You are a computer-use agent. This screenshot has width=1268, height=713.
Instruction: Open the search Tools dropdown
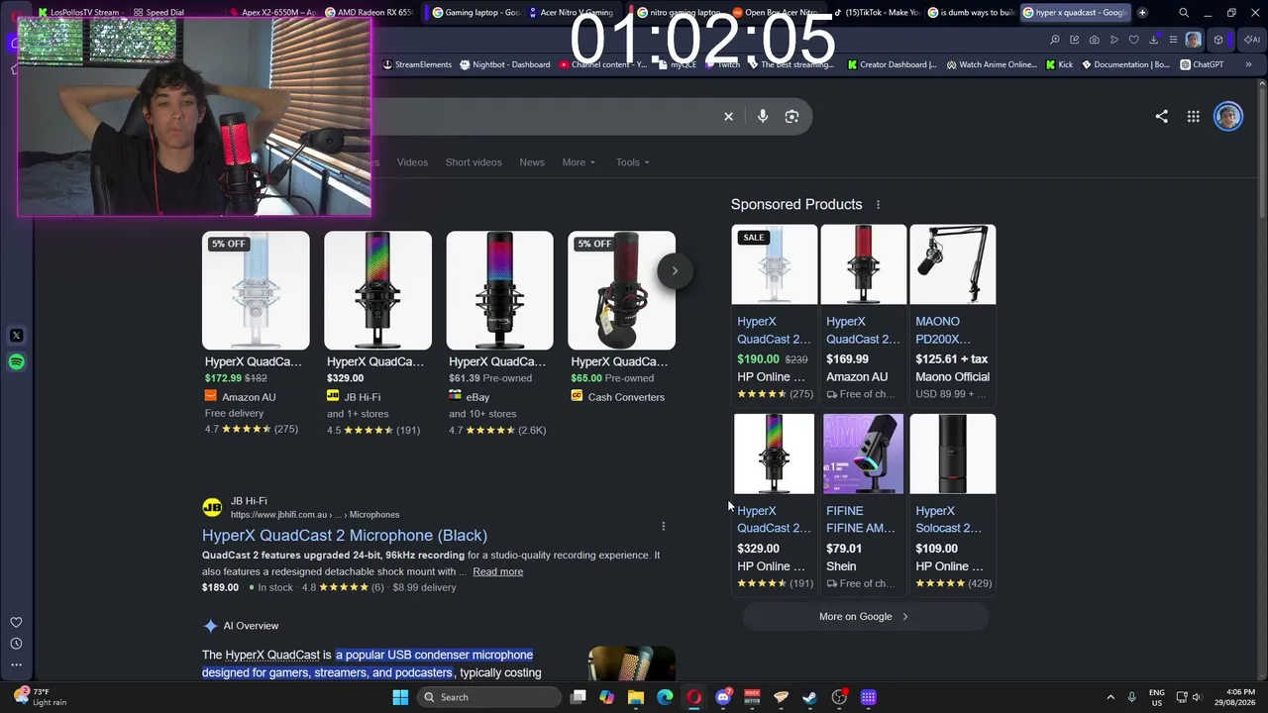point(633,162)
